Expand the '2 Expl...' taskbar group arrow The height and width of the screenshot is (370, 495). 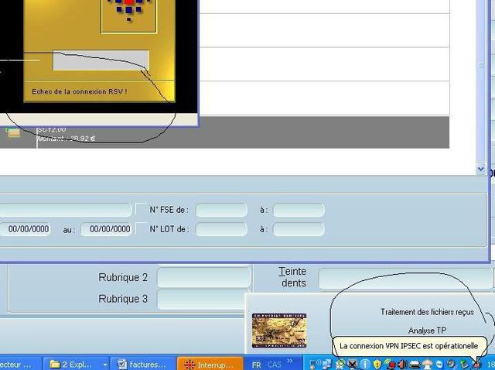[105, 363]
